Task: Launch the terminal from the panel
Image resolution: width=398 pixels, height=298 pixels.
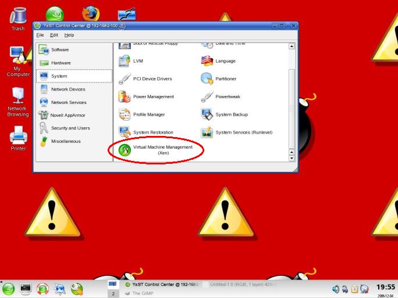Action: pos(26,289)
